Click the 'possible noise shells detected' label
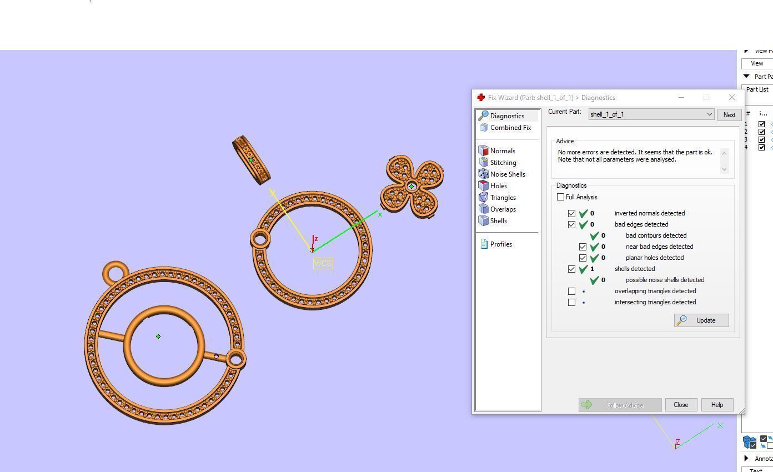This screenshot has width=773, height=472. pyautogui.click(x=665, y=280)
